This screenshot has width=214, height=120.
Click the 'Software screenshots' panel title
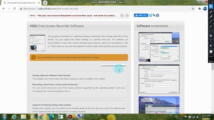tap(152, 26)
